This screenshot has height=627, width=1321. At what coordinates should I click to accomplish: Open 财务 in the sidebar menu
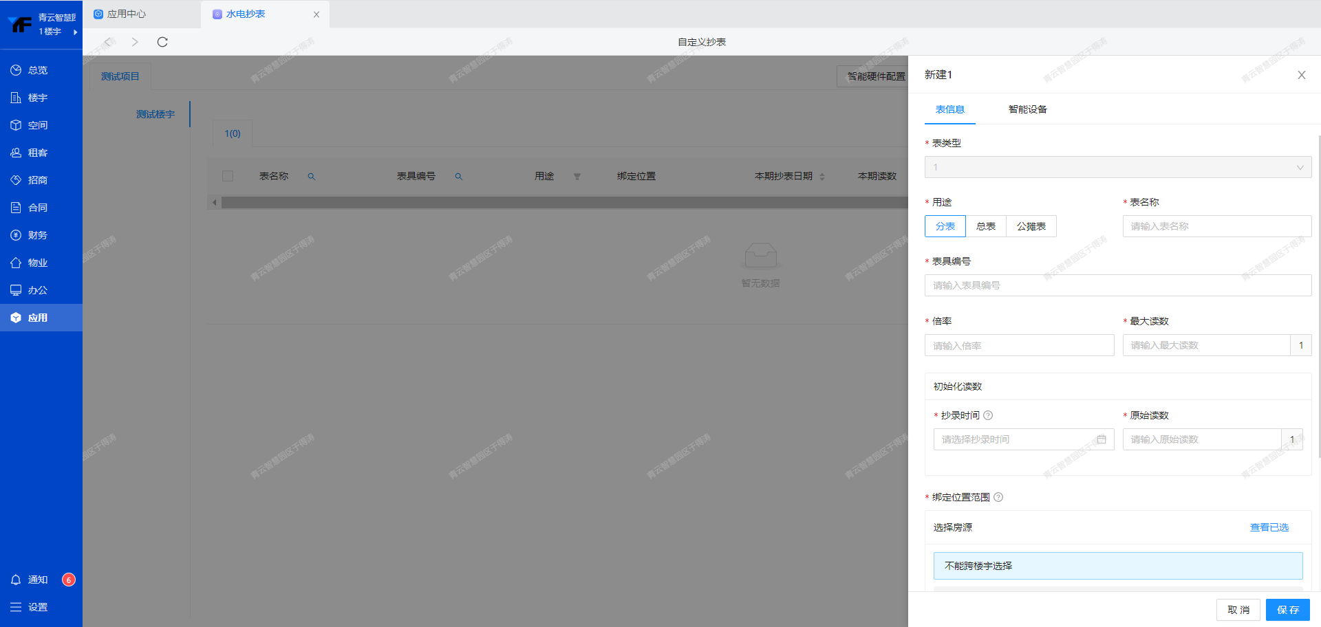(38, 235)
